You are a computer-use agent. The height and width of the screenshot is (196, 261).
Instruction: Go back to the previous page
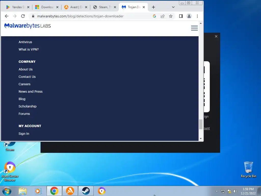pos(6,16)
